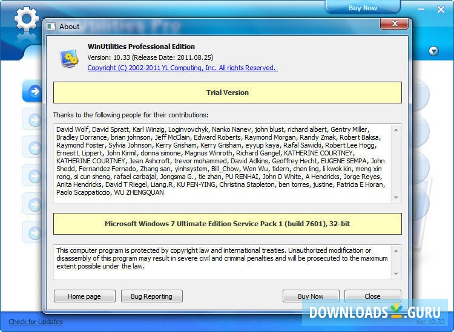Click Check for Updates link in main window
The width and height of the screenshot is (454, 332).
[36, 322]
